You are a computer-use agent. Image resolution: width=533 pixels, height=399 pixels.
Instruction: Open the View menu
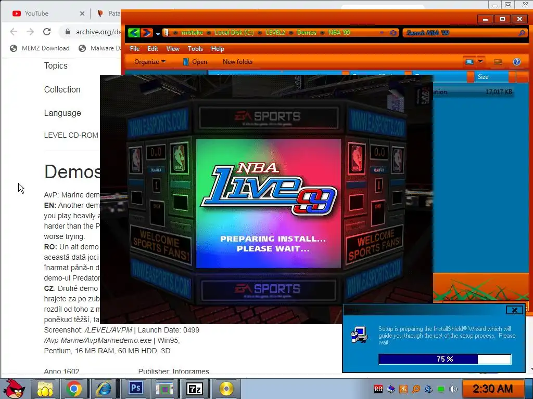pos(173,48)
